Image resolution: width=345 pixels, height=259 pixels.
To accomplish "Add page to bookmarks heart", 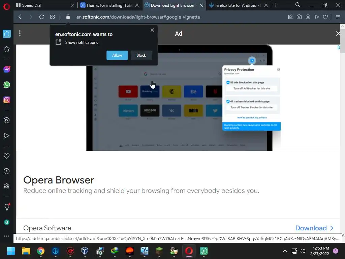I will click(325, 17).
